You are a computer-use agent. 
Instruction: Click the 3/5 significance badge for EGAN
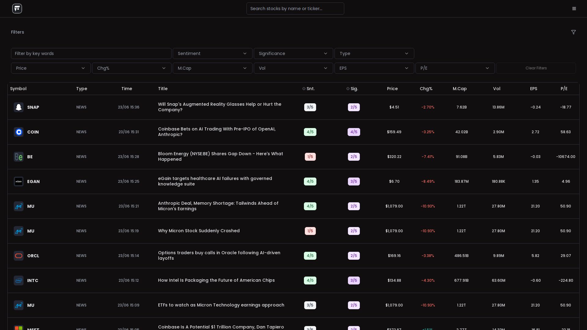pos(354,182)
